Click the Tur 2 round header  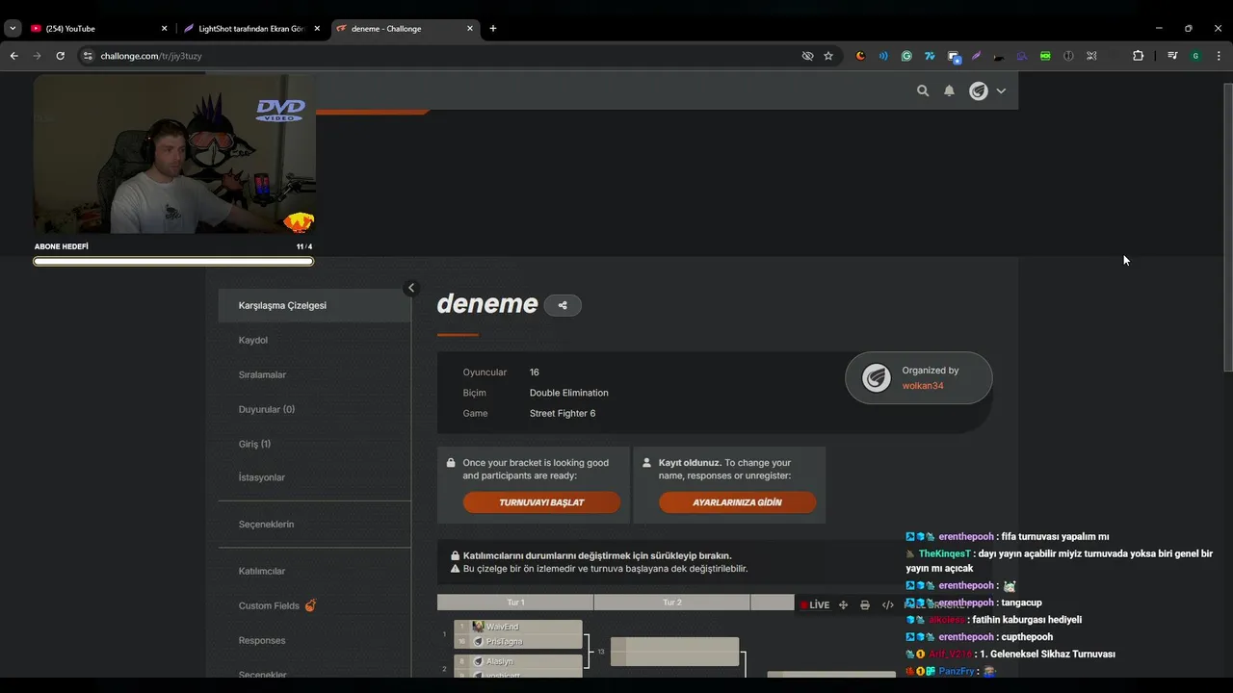point(672,603)
